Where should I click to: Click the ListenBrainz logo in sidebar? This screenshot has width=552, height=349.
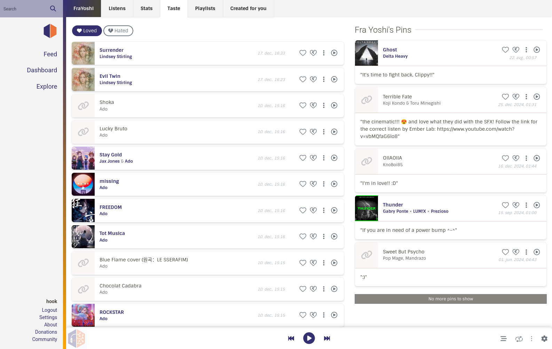50,31
